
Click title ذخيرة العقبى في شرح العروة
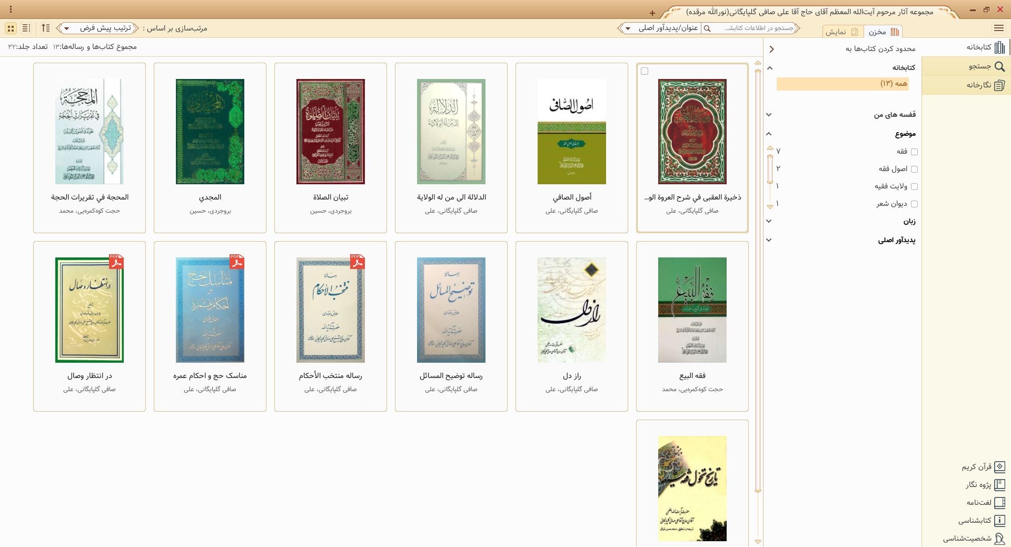[x=692, y=197]
